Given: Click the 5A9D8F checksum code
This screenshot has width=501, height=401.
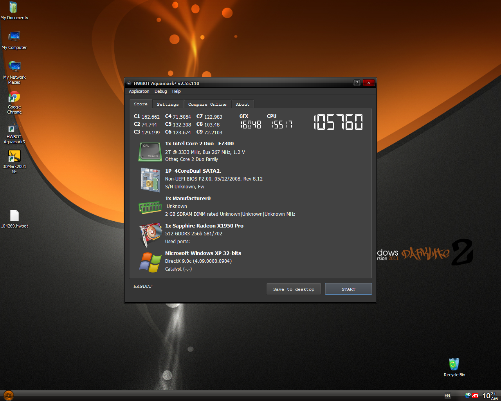Looking at the screenshot, I should [x=143, y=286].
